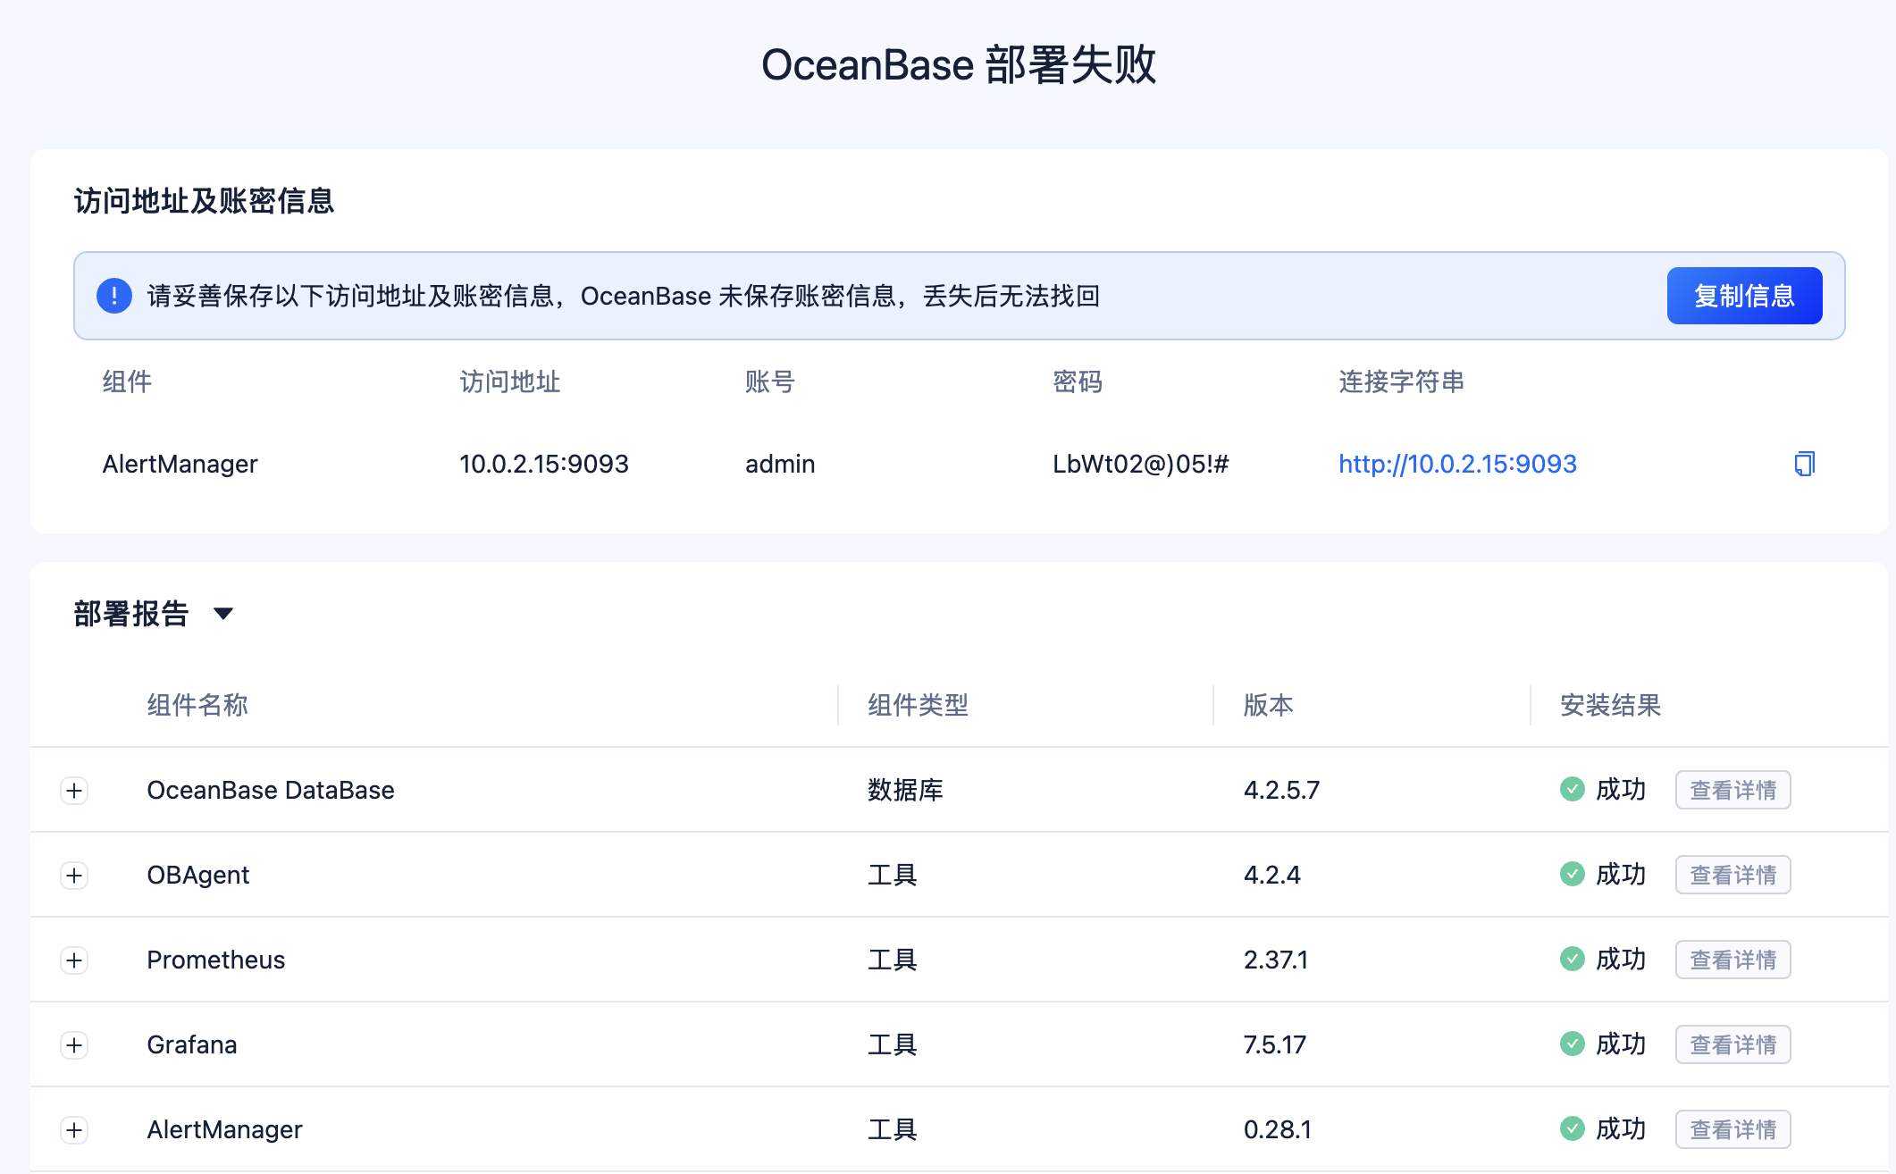Image resolution: width=1896 pixels, height=1174 pixels.
Task: Click the 组件名称 column header
Action: tap(197, 705)
